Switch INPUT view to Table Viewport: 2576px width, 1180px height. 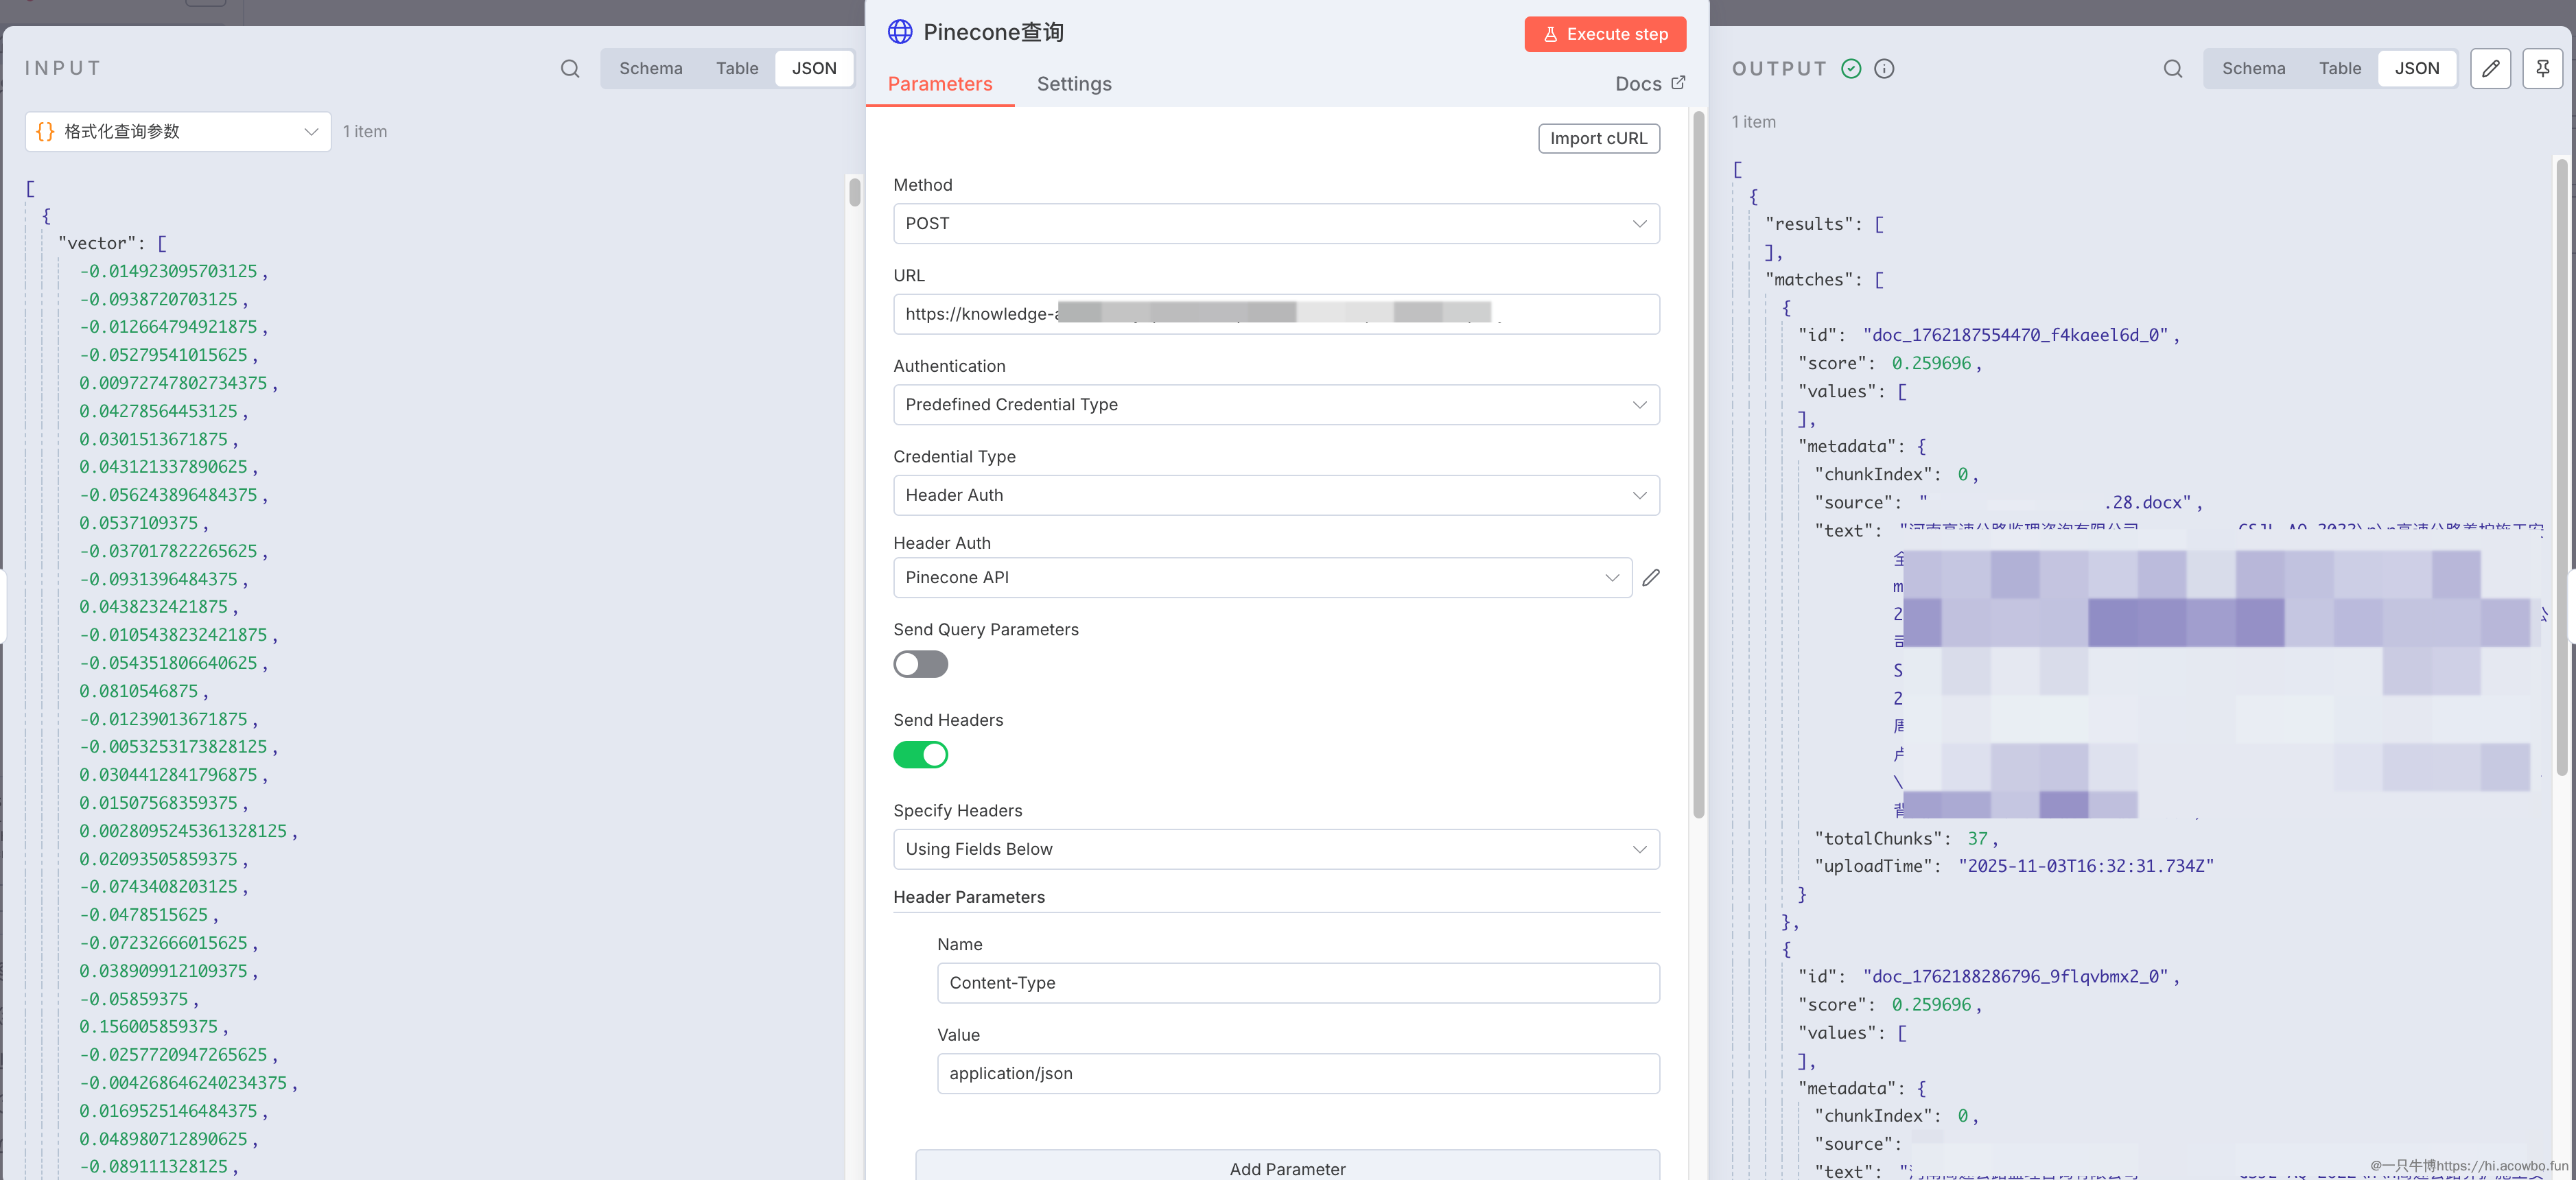click(x=736, y=68)
